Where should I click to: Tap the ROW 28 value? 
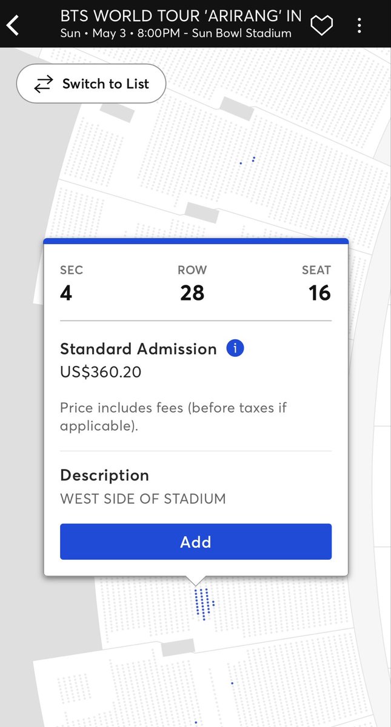(192, 293)
